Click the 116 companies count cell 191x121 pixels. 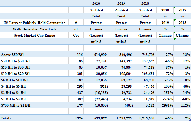point(80,55)
